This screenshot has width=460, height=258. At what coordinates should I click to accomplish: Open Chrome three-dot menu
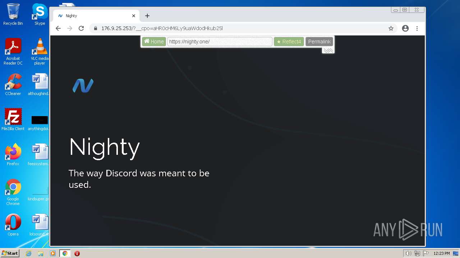click(417, 28)
